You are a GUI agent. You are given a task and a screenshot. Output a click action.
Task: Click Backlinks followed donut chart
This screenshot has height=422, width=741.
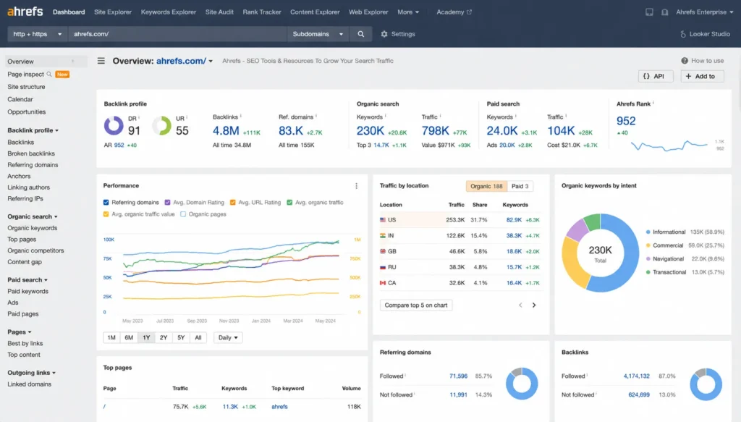[x=706, y=384]
